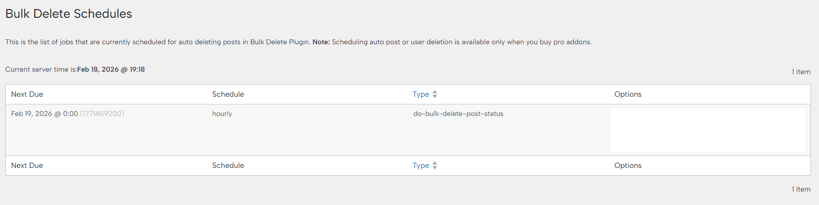
Task: Click the sort arrows beside footer Type
Action: coord(435,166)
